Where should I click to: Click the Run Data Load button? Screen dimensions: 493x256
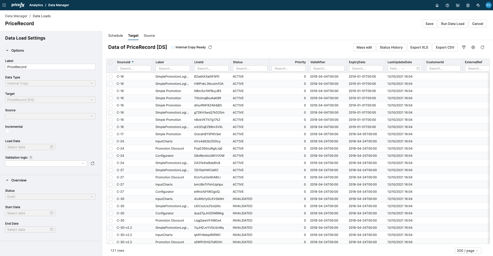coord(452,24)
